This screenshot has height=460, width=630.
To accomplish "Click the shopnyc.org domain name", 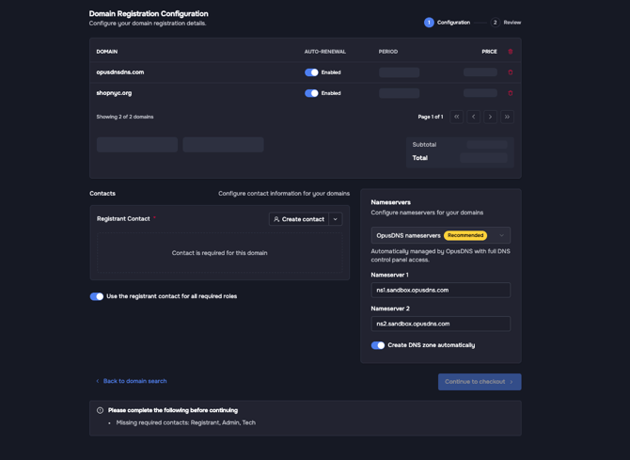I will coord(114,93).
